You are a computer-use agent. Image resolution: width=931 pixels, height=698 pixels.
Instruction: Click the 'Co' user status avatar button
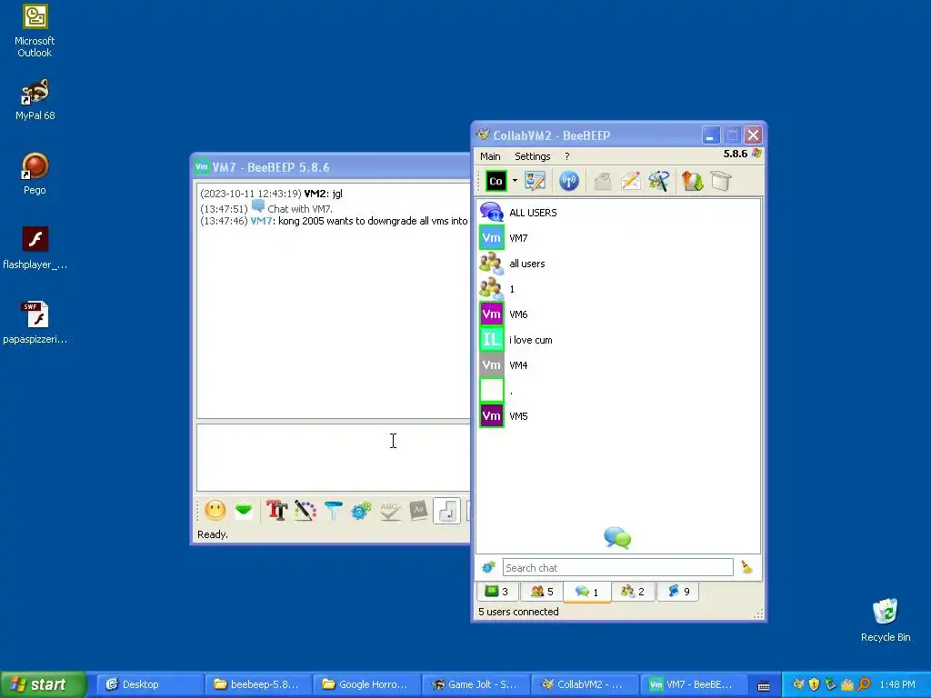pyautogui.click(x=496, y=181)
